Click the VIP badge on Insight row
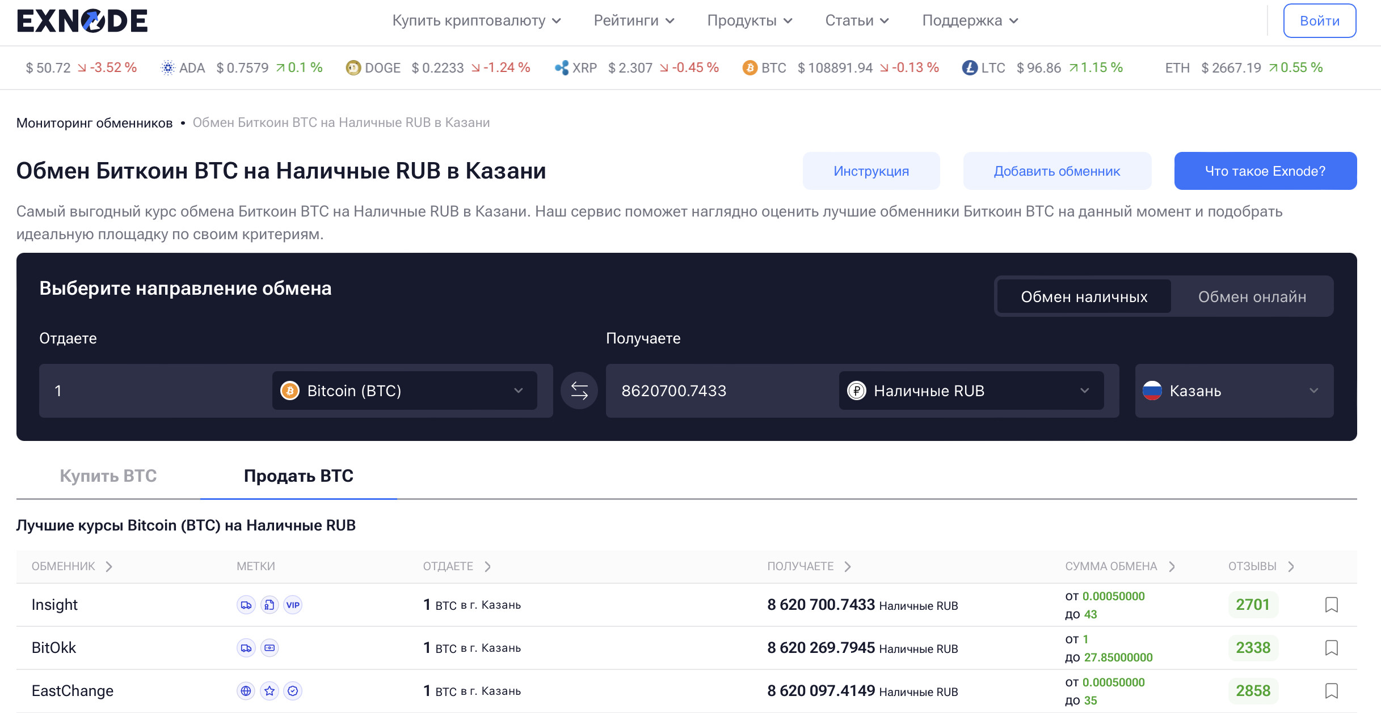 pos(293,605)
